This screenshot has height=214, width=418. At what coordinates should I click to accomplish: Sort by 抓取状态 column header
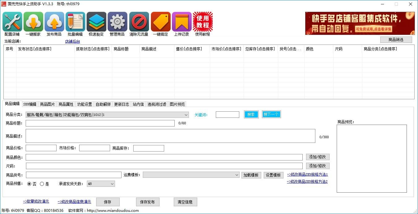(x=93, y=49)
